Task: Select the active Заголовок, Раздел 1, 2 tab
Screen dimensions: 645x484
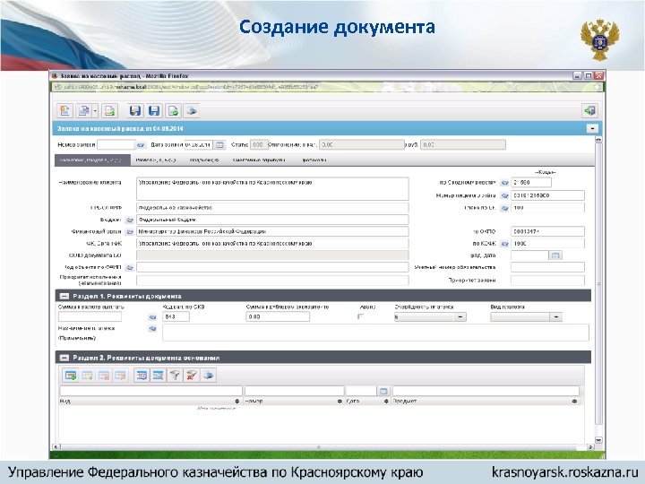Action: 92,160
